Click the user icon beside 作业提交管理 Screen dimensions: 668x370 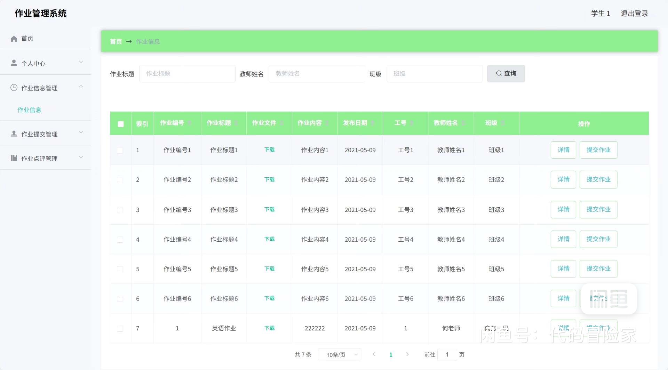click(14, 134)
